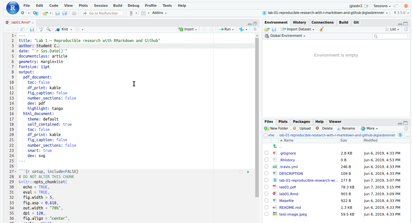Run spell check on the document
The image size is (412, 223).
click(41, 29)
